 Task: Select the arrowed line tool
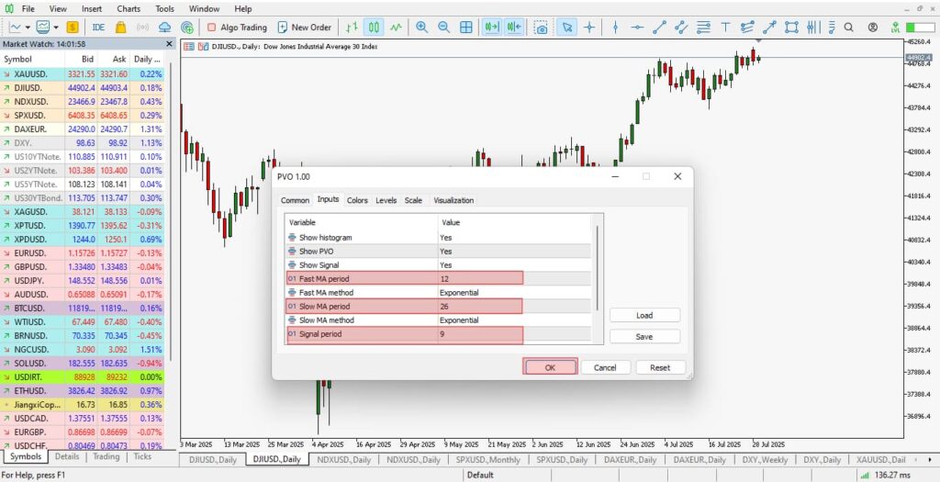tap(769, 27)
